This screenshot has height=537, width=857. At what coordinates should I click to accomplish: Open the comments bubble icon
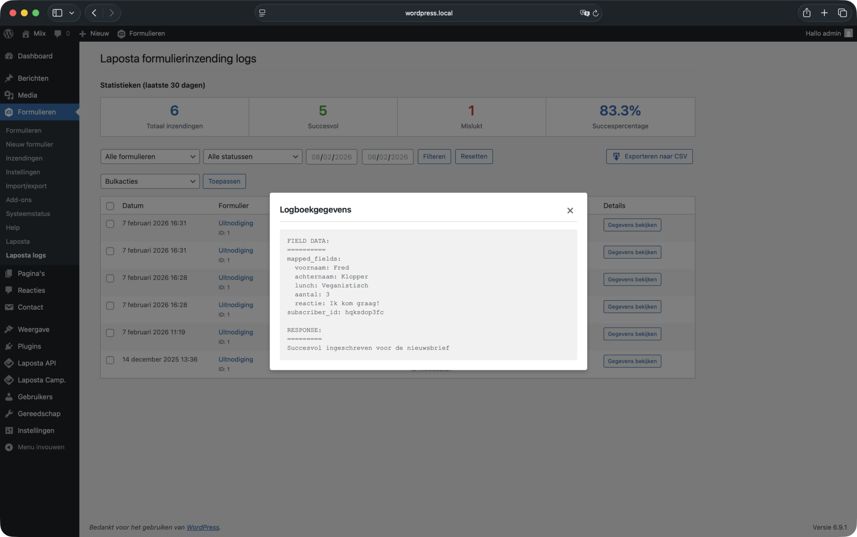coord(58,33)
